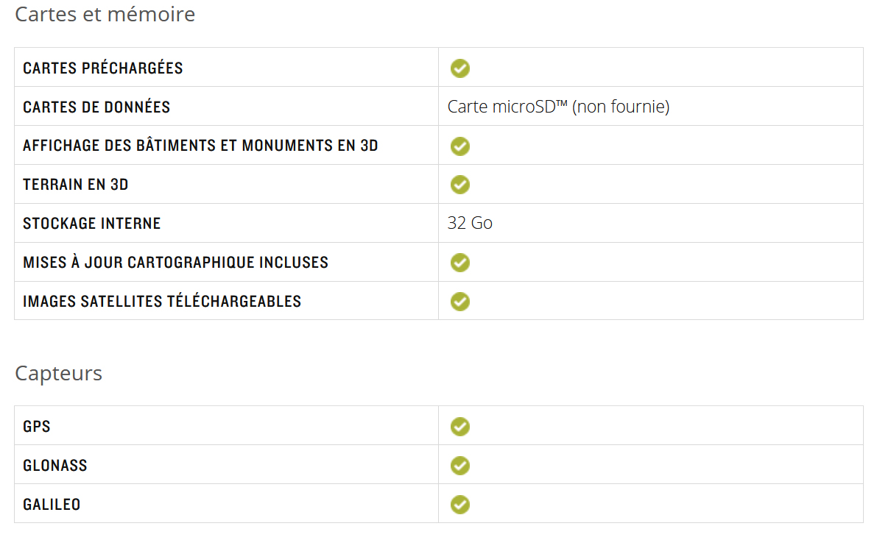Click the GALILEO row label
This screenshot has height=540, width=877.
[52, 505]
